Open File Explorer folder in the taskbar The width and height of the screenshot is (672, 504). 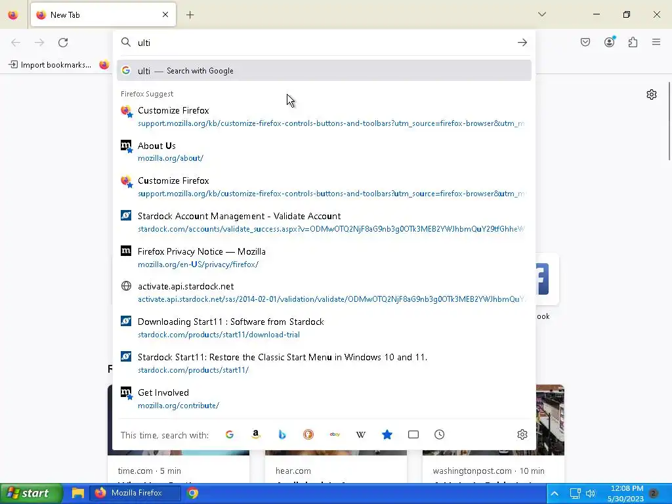77,493
